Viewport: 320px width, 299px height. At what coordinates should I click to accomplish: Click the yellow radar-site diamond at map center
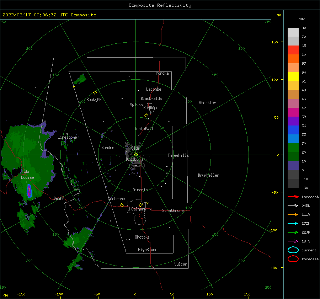tap(136, 155)
